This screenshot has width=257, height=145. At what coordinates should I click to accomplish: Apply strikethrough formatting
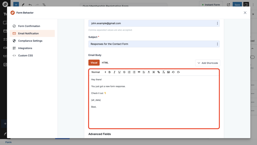point(124,72)
